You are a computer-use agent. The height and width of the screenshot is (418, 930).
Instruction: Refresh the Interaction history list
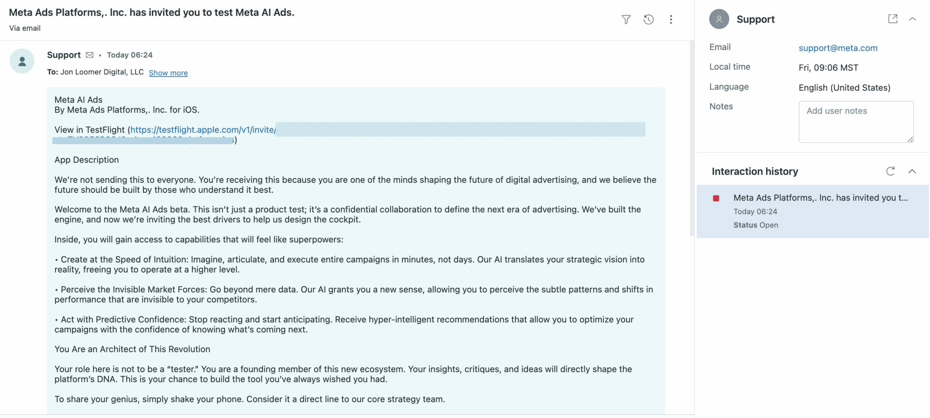pos(890,171)
